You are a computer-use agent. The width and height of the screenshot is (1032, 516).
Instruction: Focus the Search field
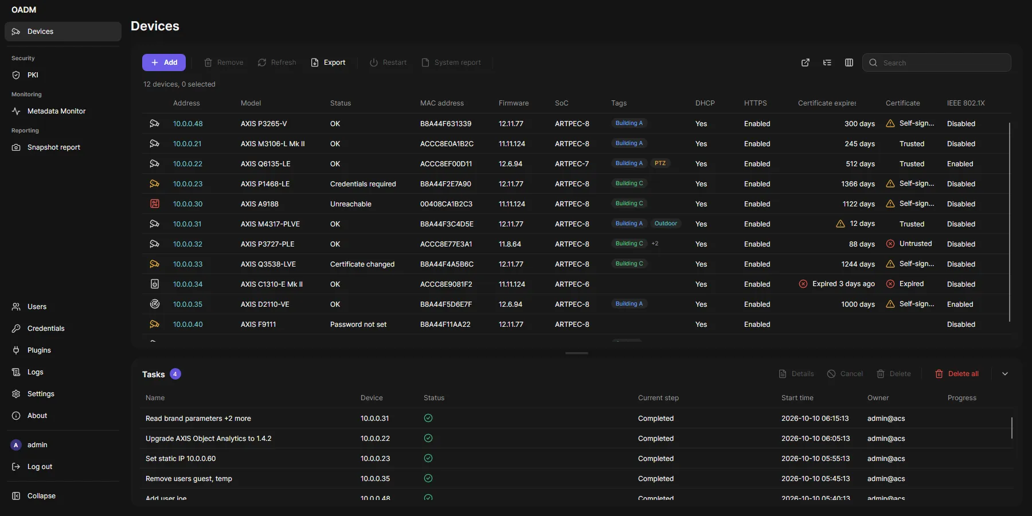click(x=937, y=62)
